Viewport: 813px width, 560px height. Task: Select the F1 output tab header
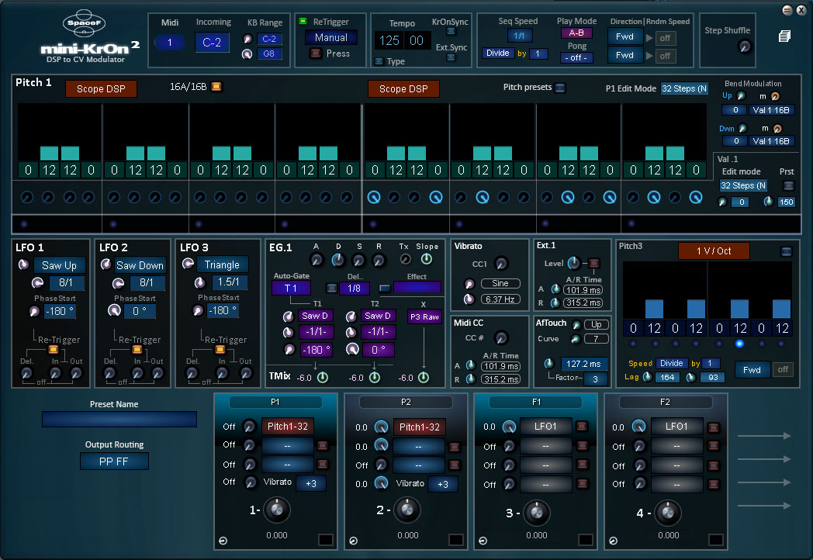tap(537, 402)
